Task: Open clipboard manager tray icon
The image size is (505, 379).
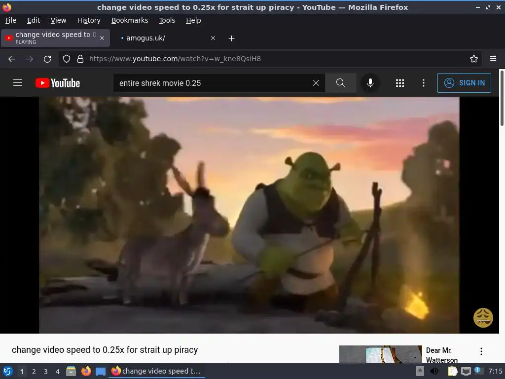Action: 453,371
